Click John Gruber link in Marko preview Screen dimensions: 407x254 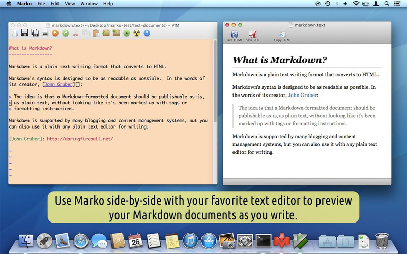(302, 95)
